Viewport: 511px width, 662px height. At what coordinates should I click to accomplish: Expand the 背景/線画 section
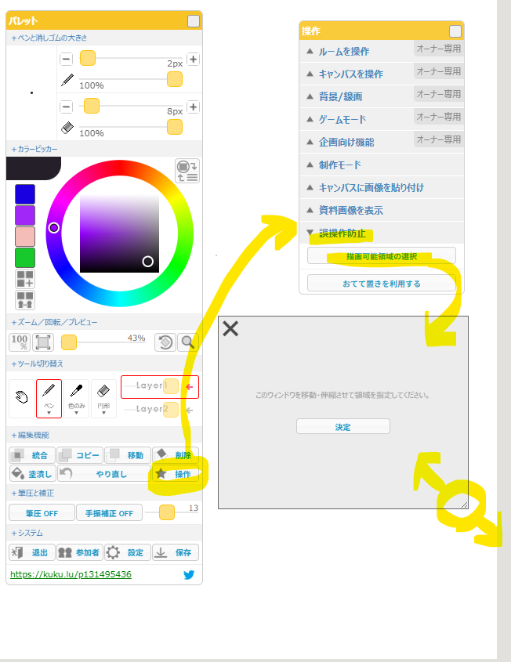click(382, 96)
